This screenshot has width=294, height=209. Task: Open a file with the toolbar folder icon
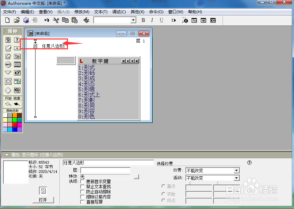(17, 20)
